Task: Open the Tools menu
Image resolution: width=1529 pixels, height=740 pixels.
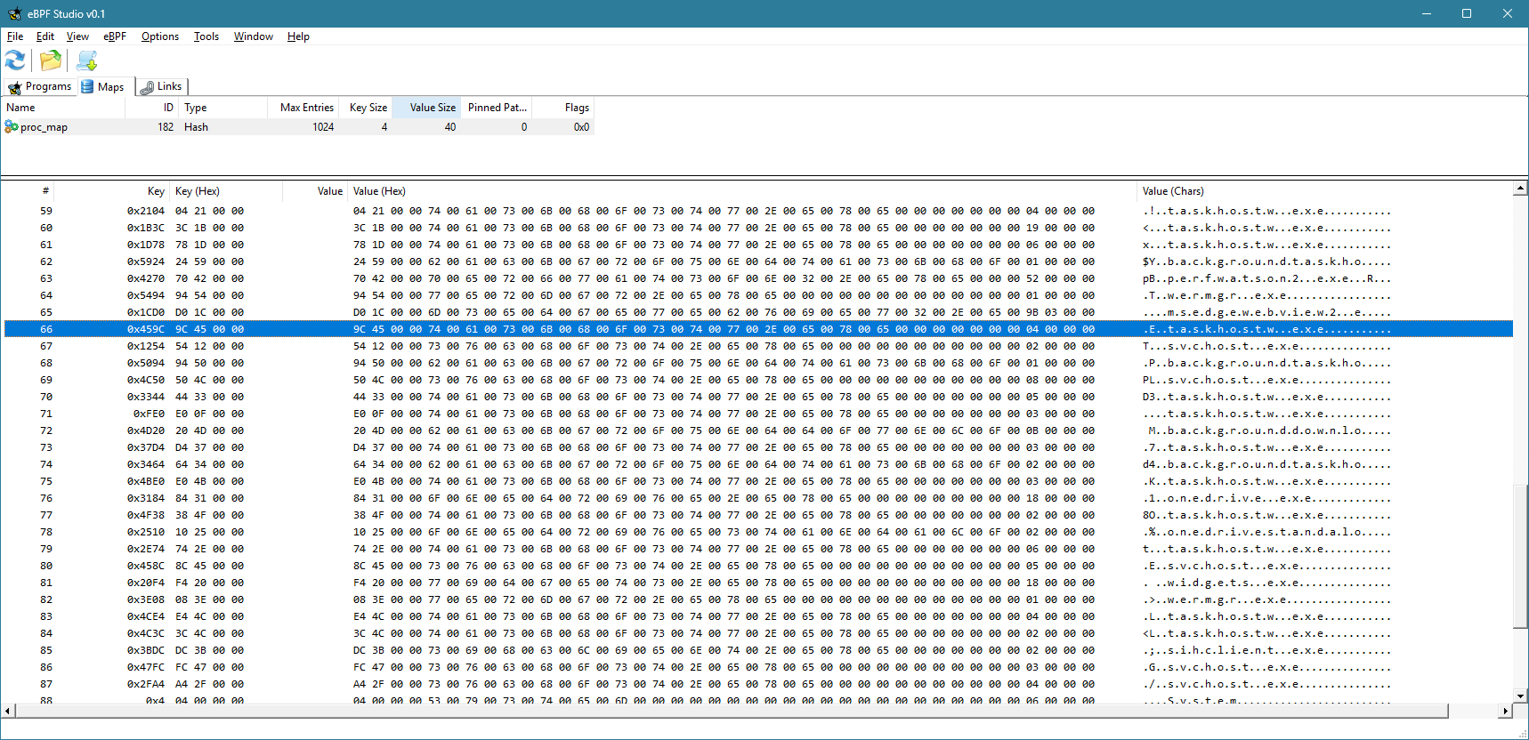Action: pos(206,36)
